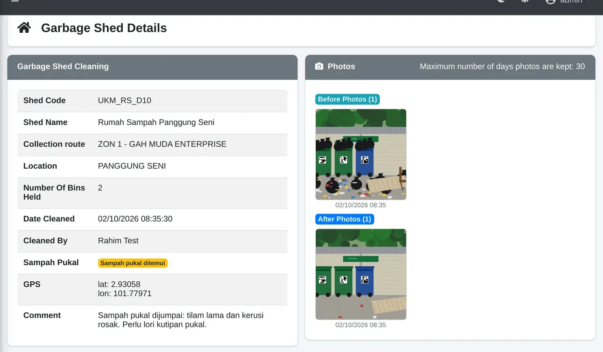This screenshot has height=352, width=603.
Task: Click the Cleaned By row label
Action: click(45, 241)
